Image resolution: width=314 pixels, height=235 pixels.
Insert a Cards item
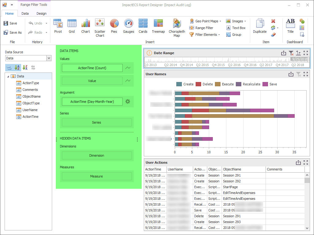click(143, 26)
